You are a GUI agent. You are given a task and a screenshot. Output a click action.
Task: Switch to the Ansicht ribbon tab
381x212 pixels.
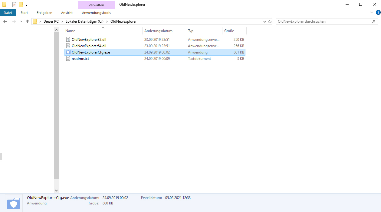(x=67, y=13)
